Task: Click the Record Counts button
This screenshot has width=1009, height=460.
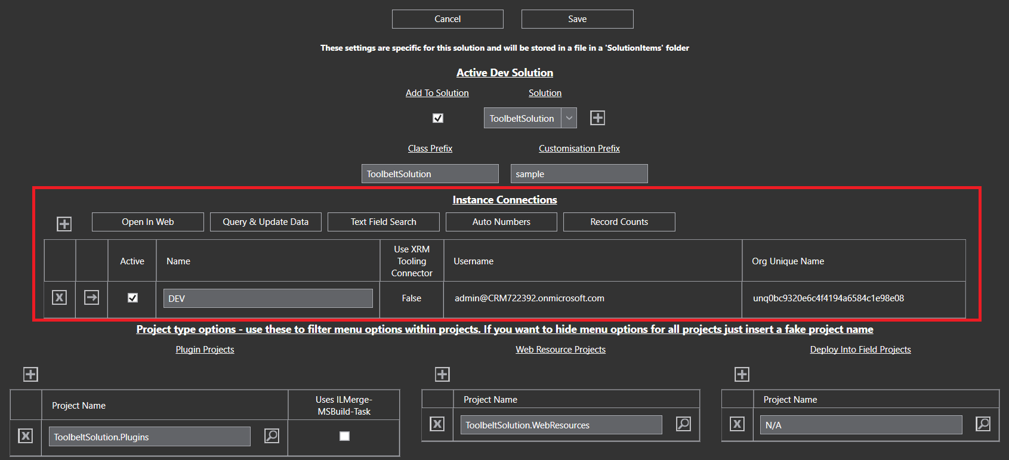Action: pyautogui.click(x=619, y=222)
